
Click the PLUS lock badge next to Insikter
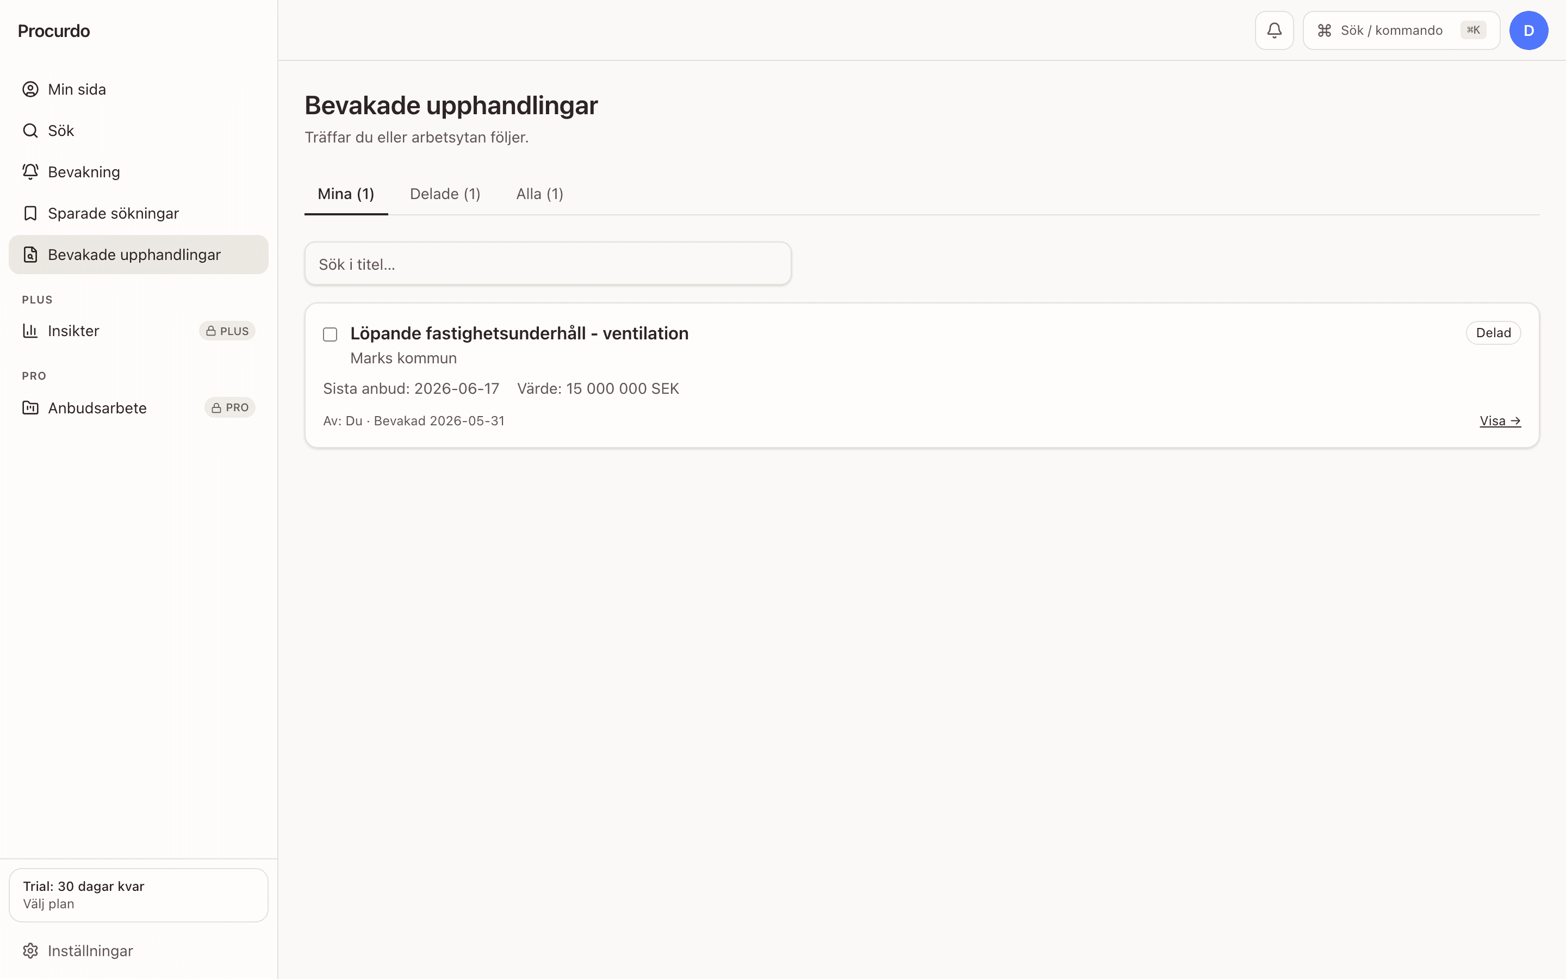tap(227, 331)
